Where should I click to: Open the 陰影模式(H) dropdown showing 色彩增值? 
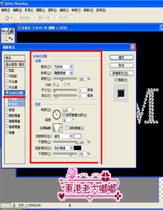tap(63, 148)
